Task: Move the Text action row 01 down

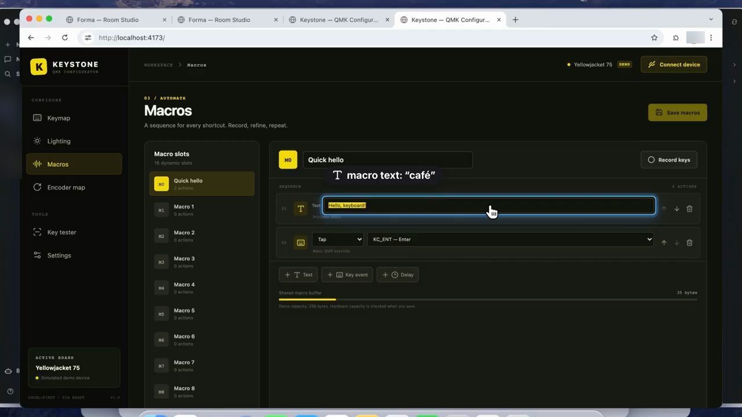Action: pos(676,209)
